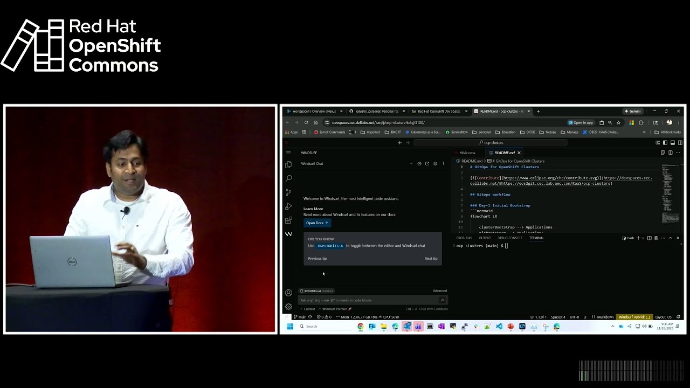
Task: Kill terminal with trash icon
Action: (655, 238)
